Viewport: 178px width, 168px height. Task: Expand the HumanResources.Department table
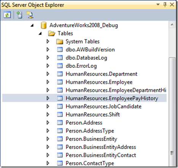(48, 74)
